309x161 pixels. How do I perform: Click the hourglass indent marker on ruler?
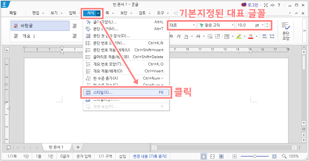62,50
